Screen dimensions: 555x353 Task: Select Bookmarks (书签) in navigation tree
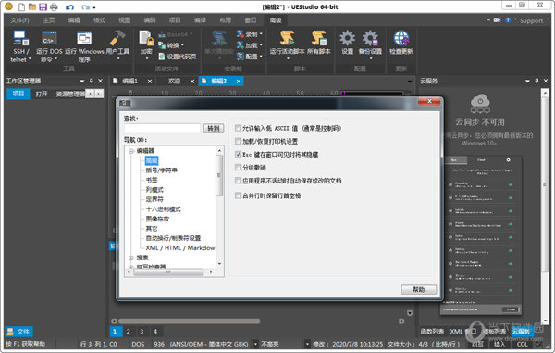click(152, 180)
